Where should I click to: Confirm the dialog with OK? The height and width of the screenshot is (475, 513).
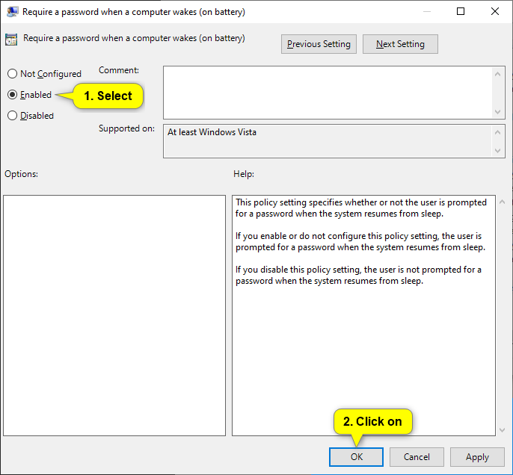[356, 457]
